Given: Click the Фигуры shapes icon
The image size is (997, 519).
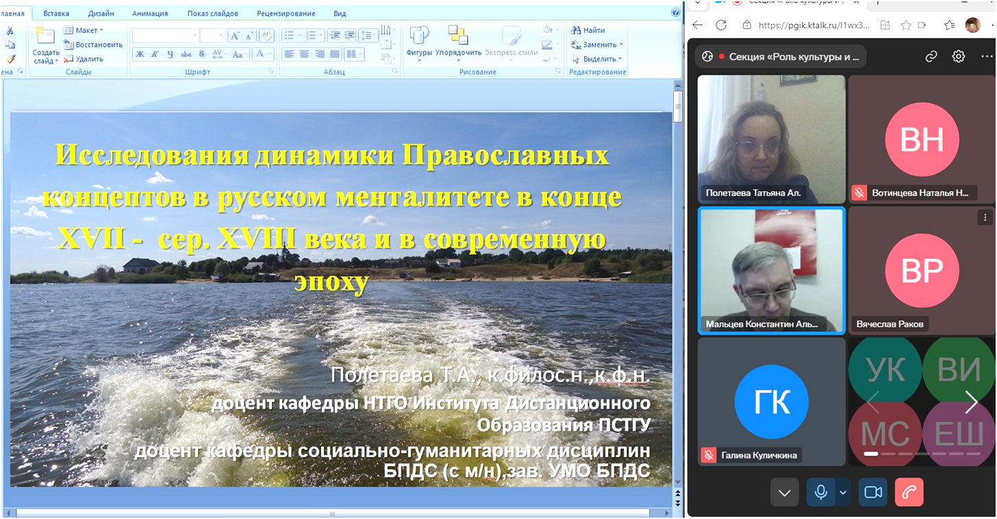Looking at the screenshot, I should point(418,36).
